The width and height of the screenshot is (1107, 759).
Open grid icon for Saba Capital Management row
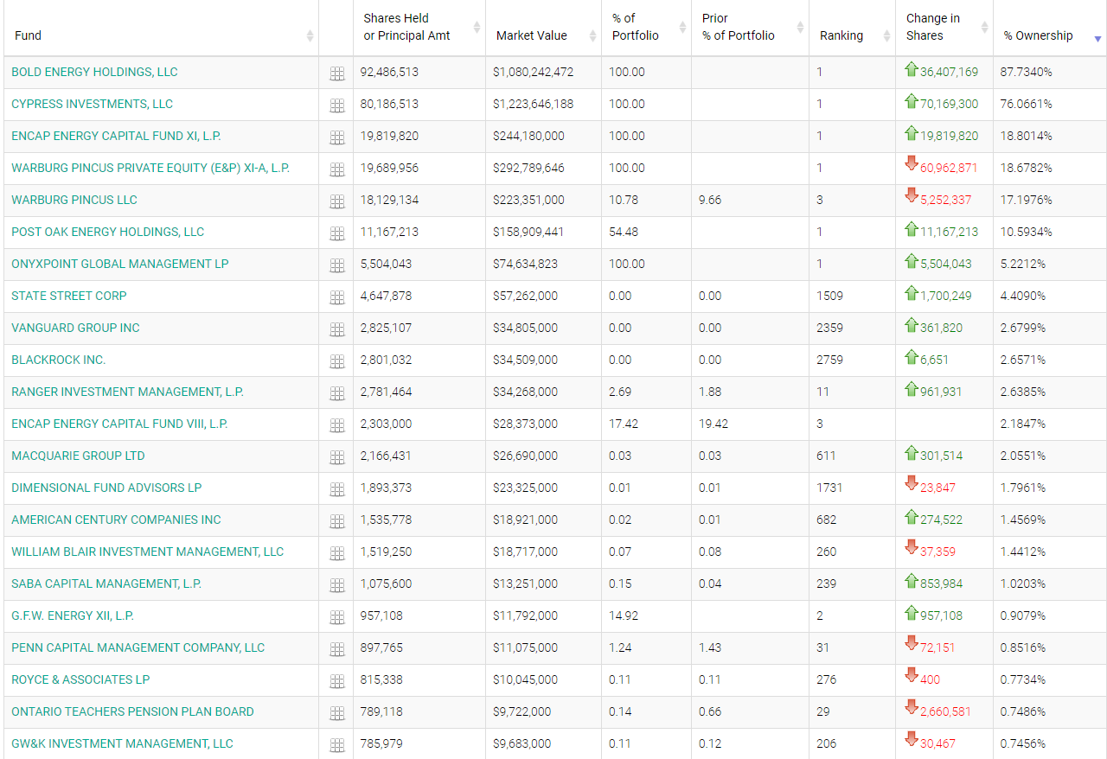[337, 585]
